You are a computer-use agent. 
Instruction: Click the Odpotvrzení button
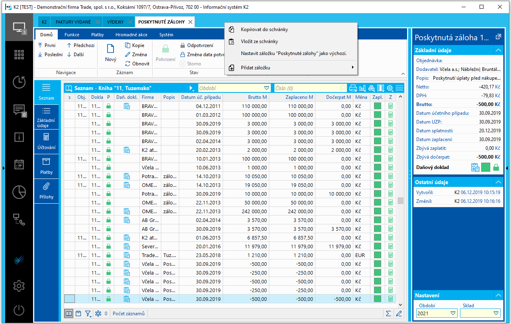tap(197, 45)
